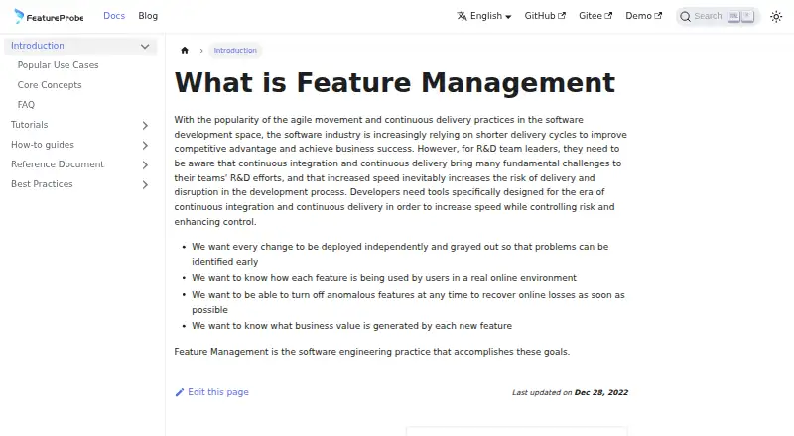
Task: Select Tutorials in the sidebar
Action: point(30,125)
